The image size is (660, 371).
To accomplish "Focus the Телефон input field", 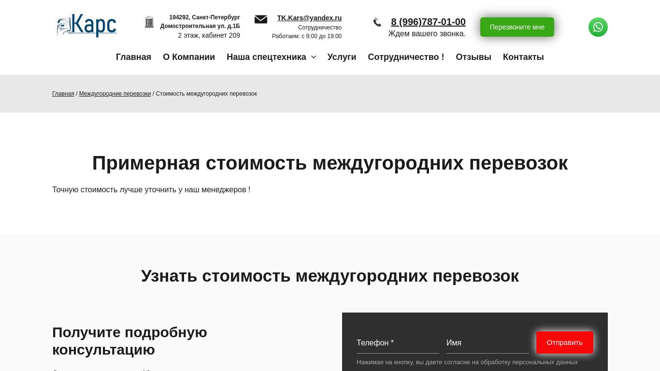I will [398, 343].
